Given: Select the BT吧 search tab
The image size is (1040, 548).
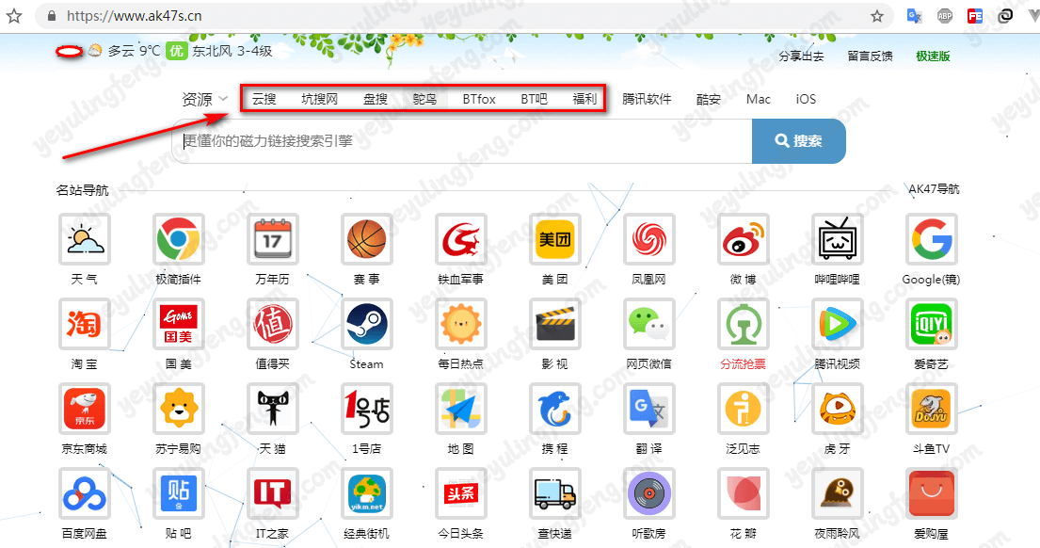Looking at the screenshot, I should coord(534,99).
